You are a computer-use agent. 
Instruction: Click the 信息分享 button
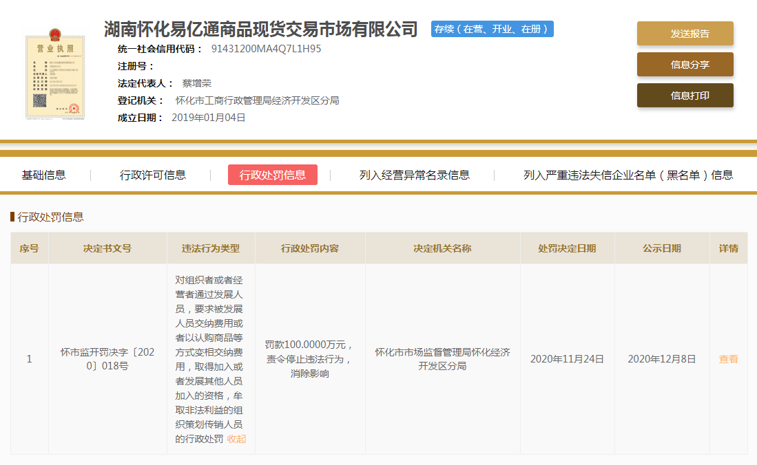(685, 65)
